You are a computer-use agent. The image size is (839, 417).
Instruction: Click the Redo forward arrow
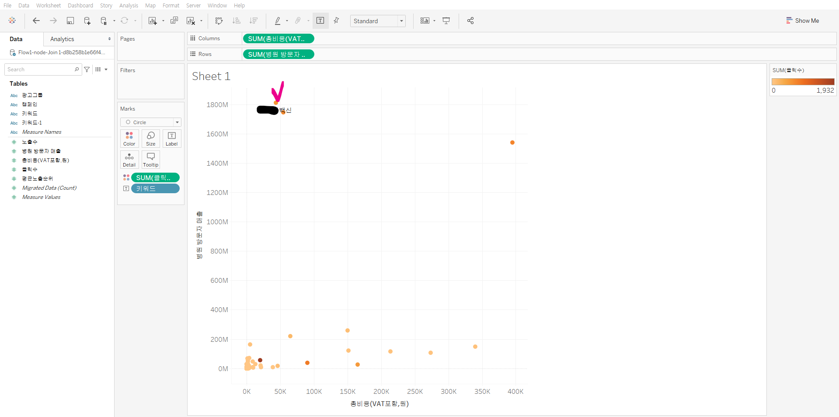tap(53, 21)
